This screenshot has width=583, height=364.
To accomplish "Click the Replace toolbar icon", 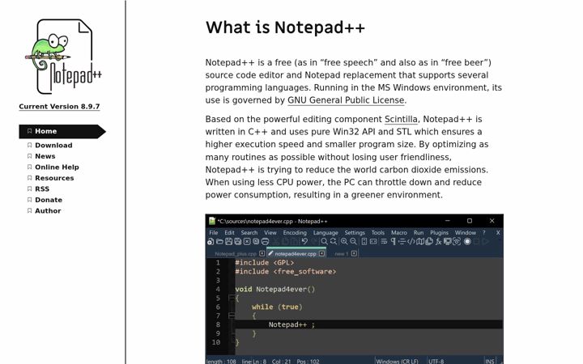I will point(334,241).
